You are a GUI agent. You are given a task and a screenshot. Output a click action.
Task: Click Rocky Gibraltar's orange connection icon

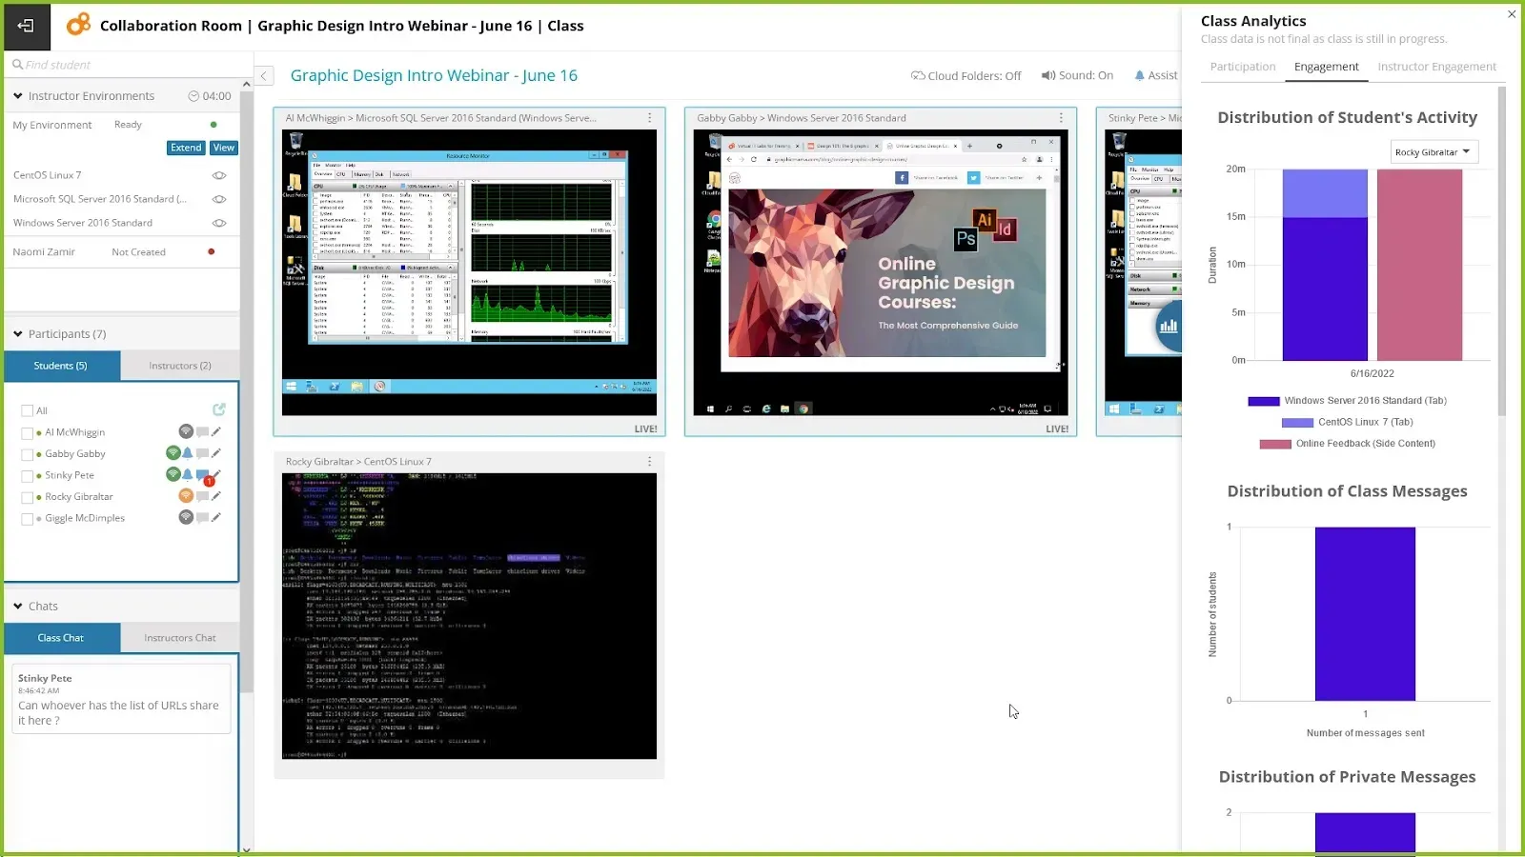tap(186, 495)
